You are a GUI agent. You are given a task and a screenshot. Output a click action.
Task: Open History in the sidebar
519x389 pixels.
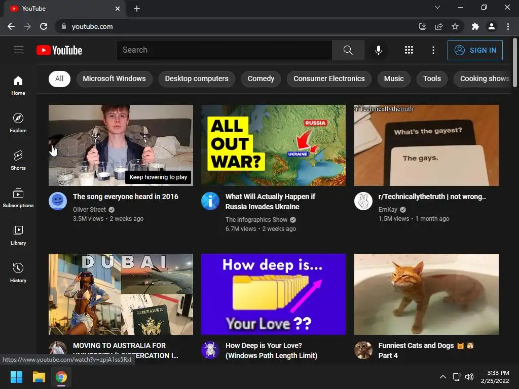[x=18, y=273]
